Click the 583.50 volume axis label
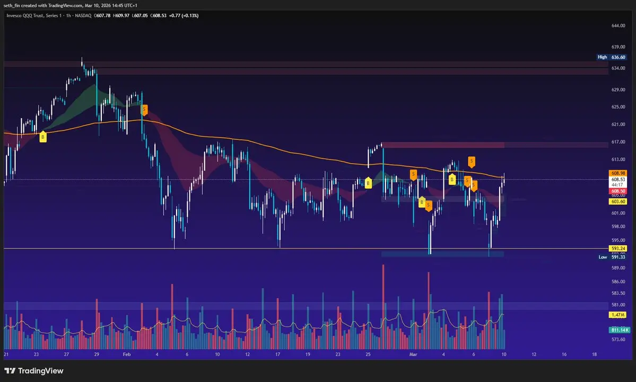Viewport: 636px width, 382px height. tap(618, 294)
